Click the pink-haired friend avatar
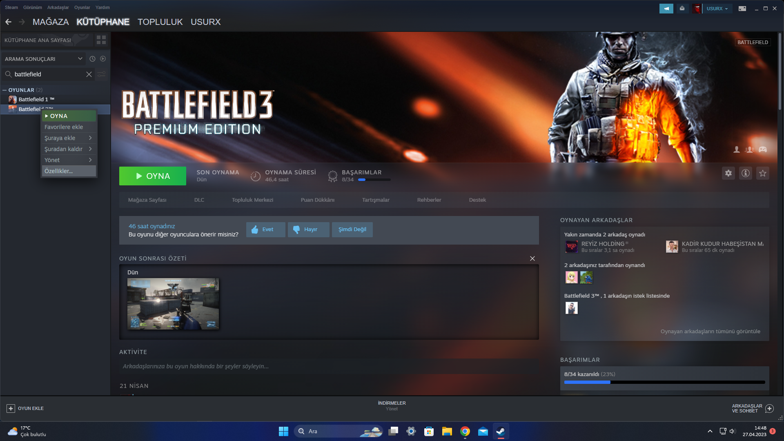Image resolution: width=784 pixels, height=441 pixels. pyautogui.click(x=572, y=277)
